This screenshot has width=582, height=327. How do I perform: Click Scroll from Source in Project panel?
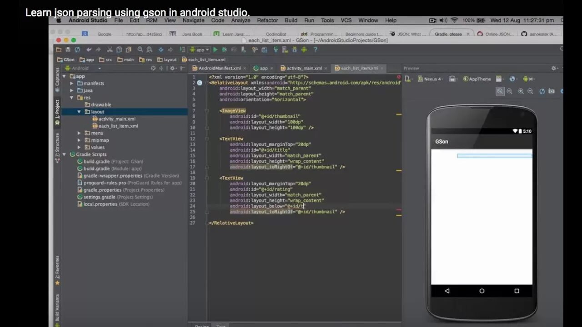coord(153,68)
